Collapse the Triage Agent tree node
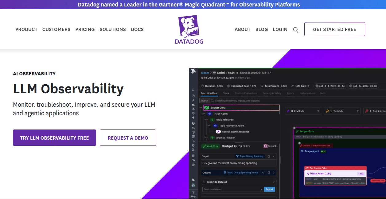This screenshot has width=386, height=199. [204, 114]
